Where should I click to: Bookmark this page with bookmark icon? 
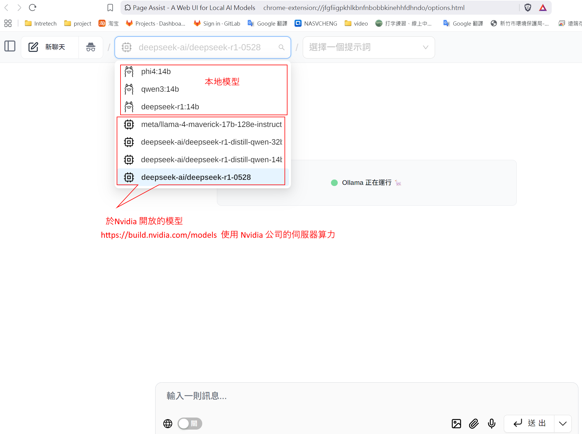click(110, 8)
